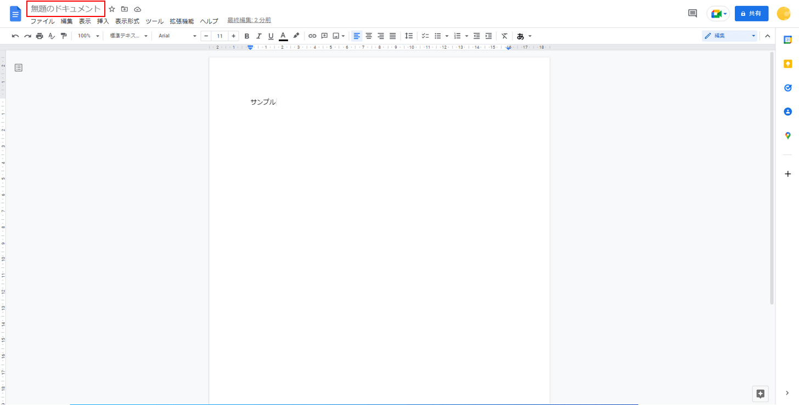Click the move to folder icon
The image size is (799, 405).
(x=125, y=9)
